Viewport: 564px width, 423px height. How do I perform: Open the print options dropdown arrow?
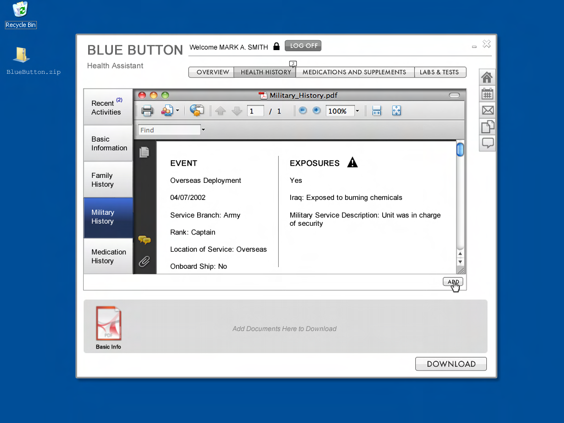tap(177, 111)
